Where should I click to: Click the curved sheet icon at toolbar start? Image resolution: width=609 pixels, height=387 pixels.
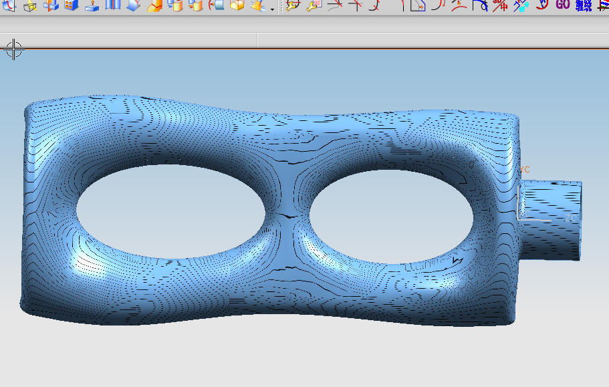click(x=9, y=5)
